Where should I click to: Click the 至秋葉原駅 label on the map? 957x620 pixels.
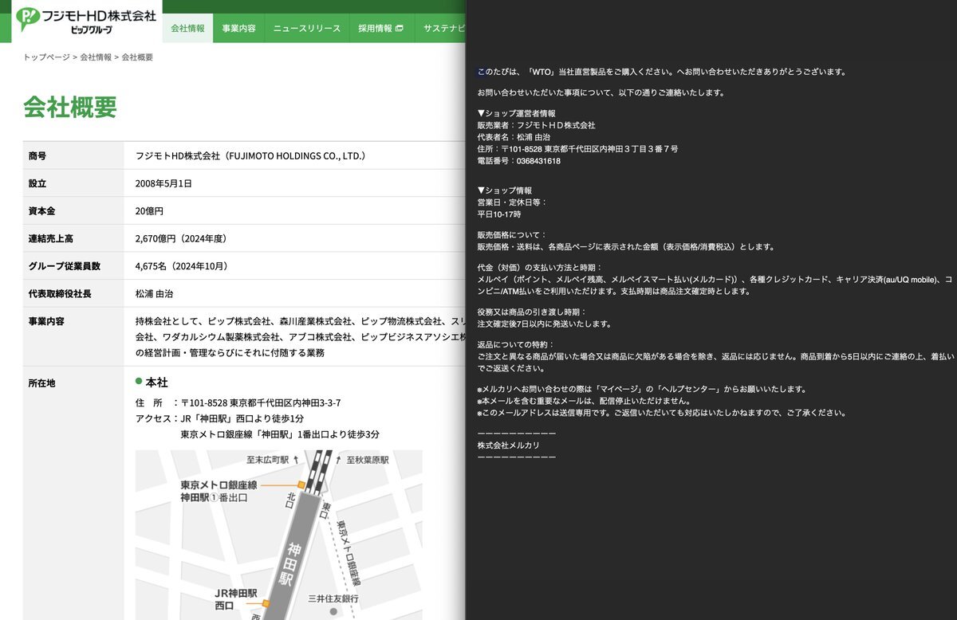[368, 460]
